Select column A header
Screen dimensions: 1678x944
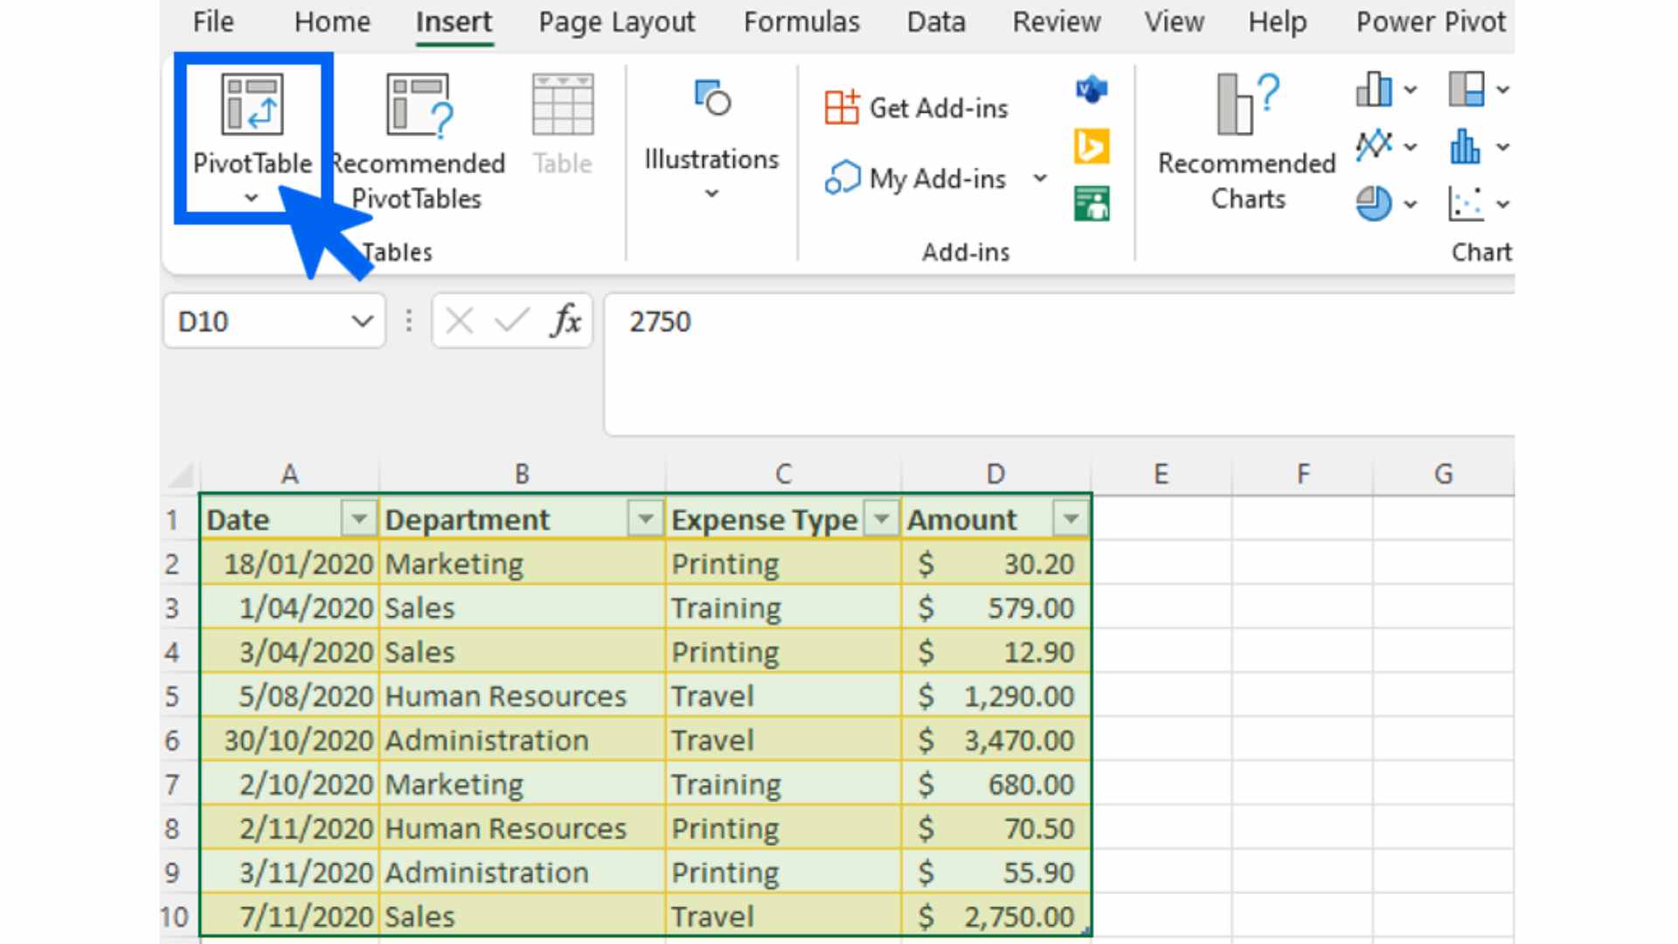click(x=289, y=475)
